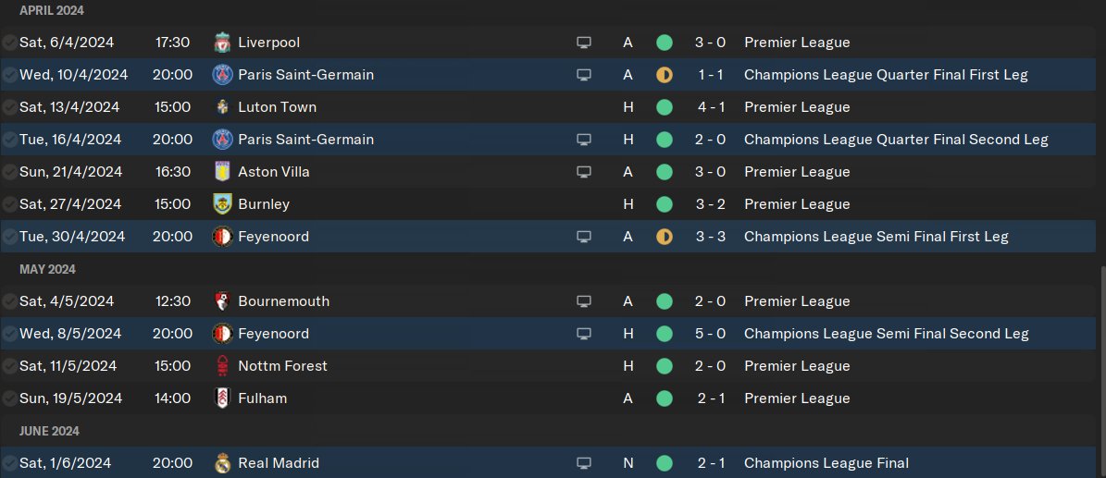Viewport: 1106px width, 478px height.
Task: Click the Burnley club badge
Action: (x=222, y=204)
